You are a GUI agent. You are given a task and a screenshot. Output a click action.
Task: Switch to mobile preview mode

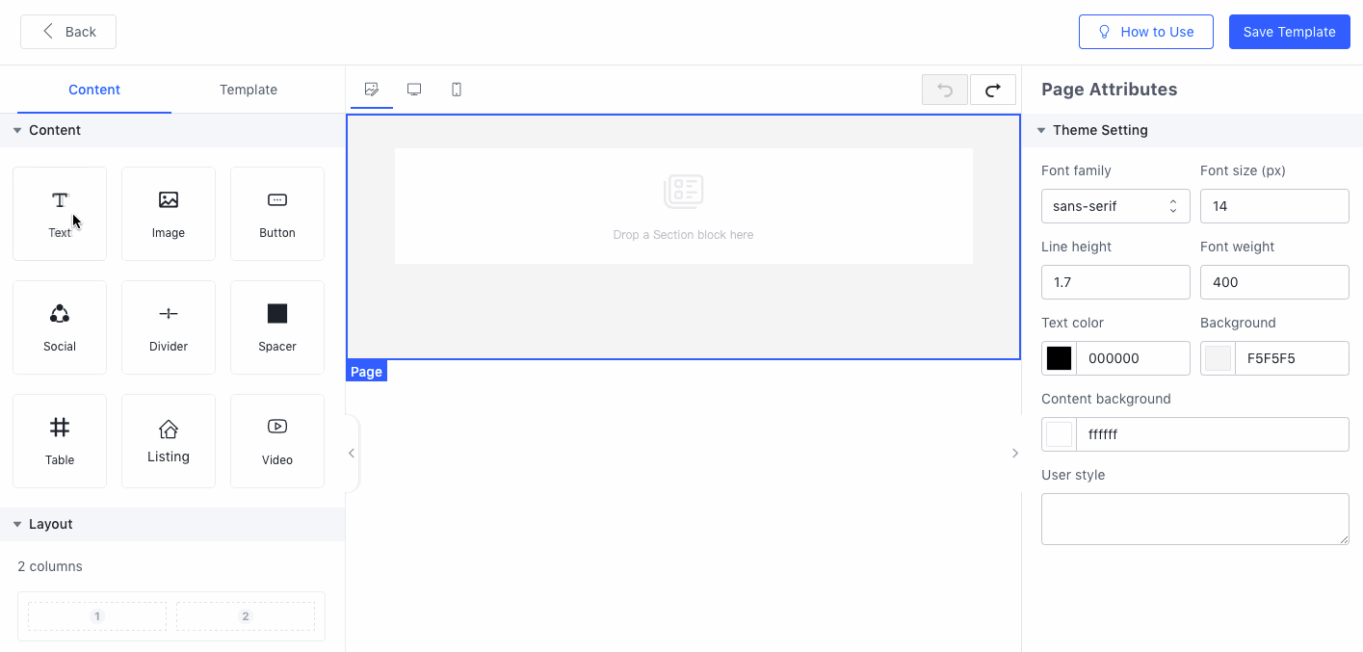pos(457,90)
